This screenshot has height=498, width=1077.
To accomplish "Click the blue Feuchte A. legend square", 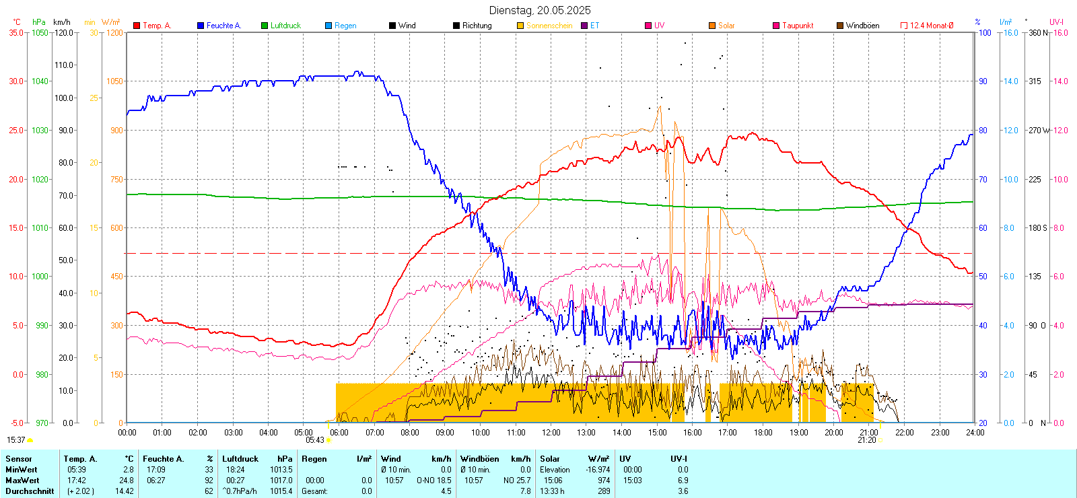I will [201, 26].
